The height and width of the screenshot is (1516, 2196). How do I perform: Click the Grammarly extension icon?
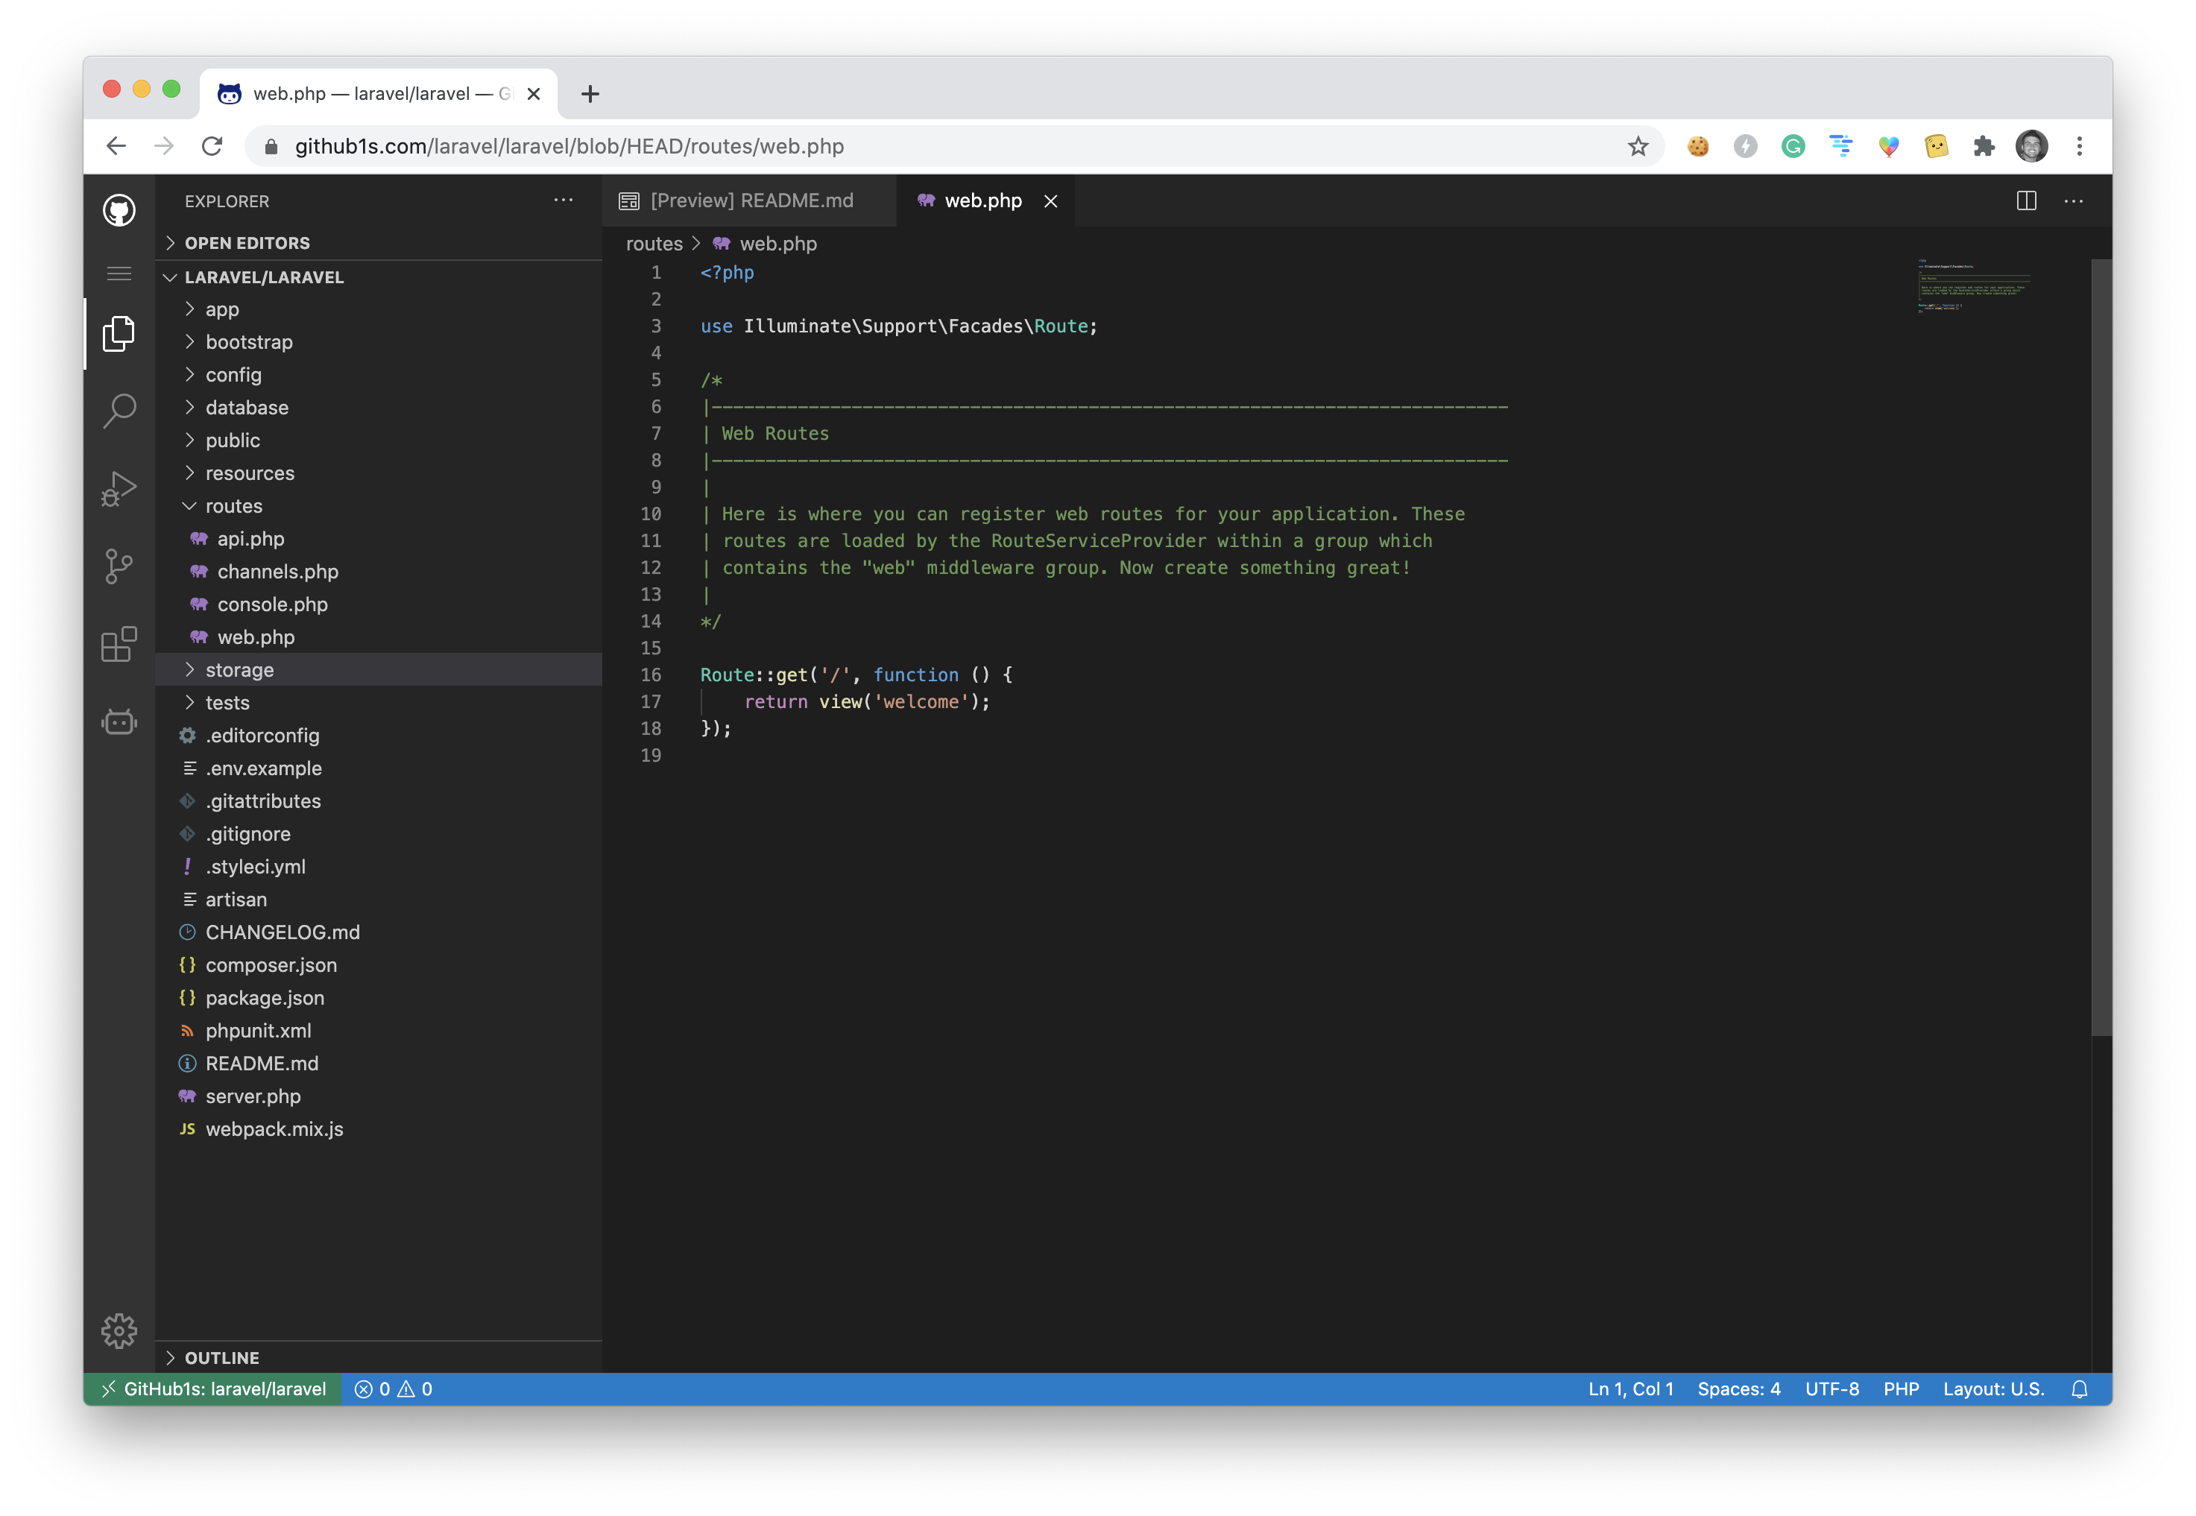1793,145
